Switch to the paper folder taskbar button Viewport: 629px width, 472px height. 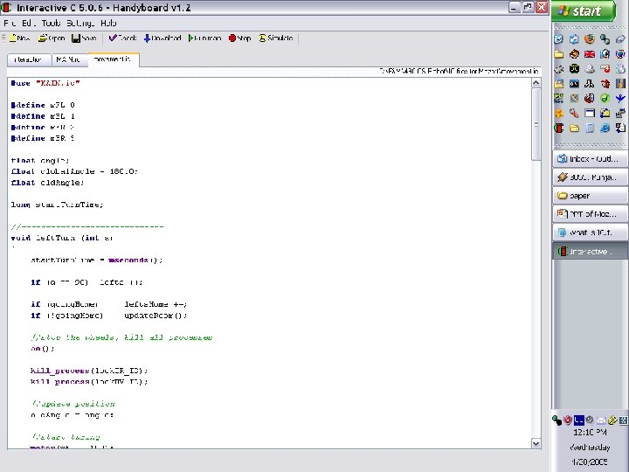point(590,196)
